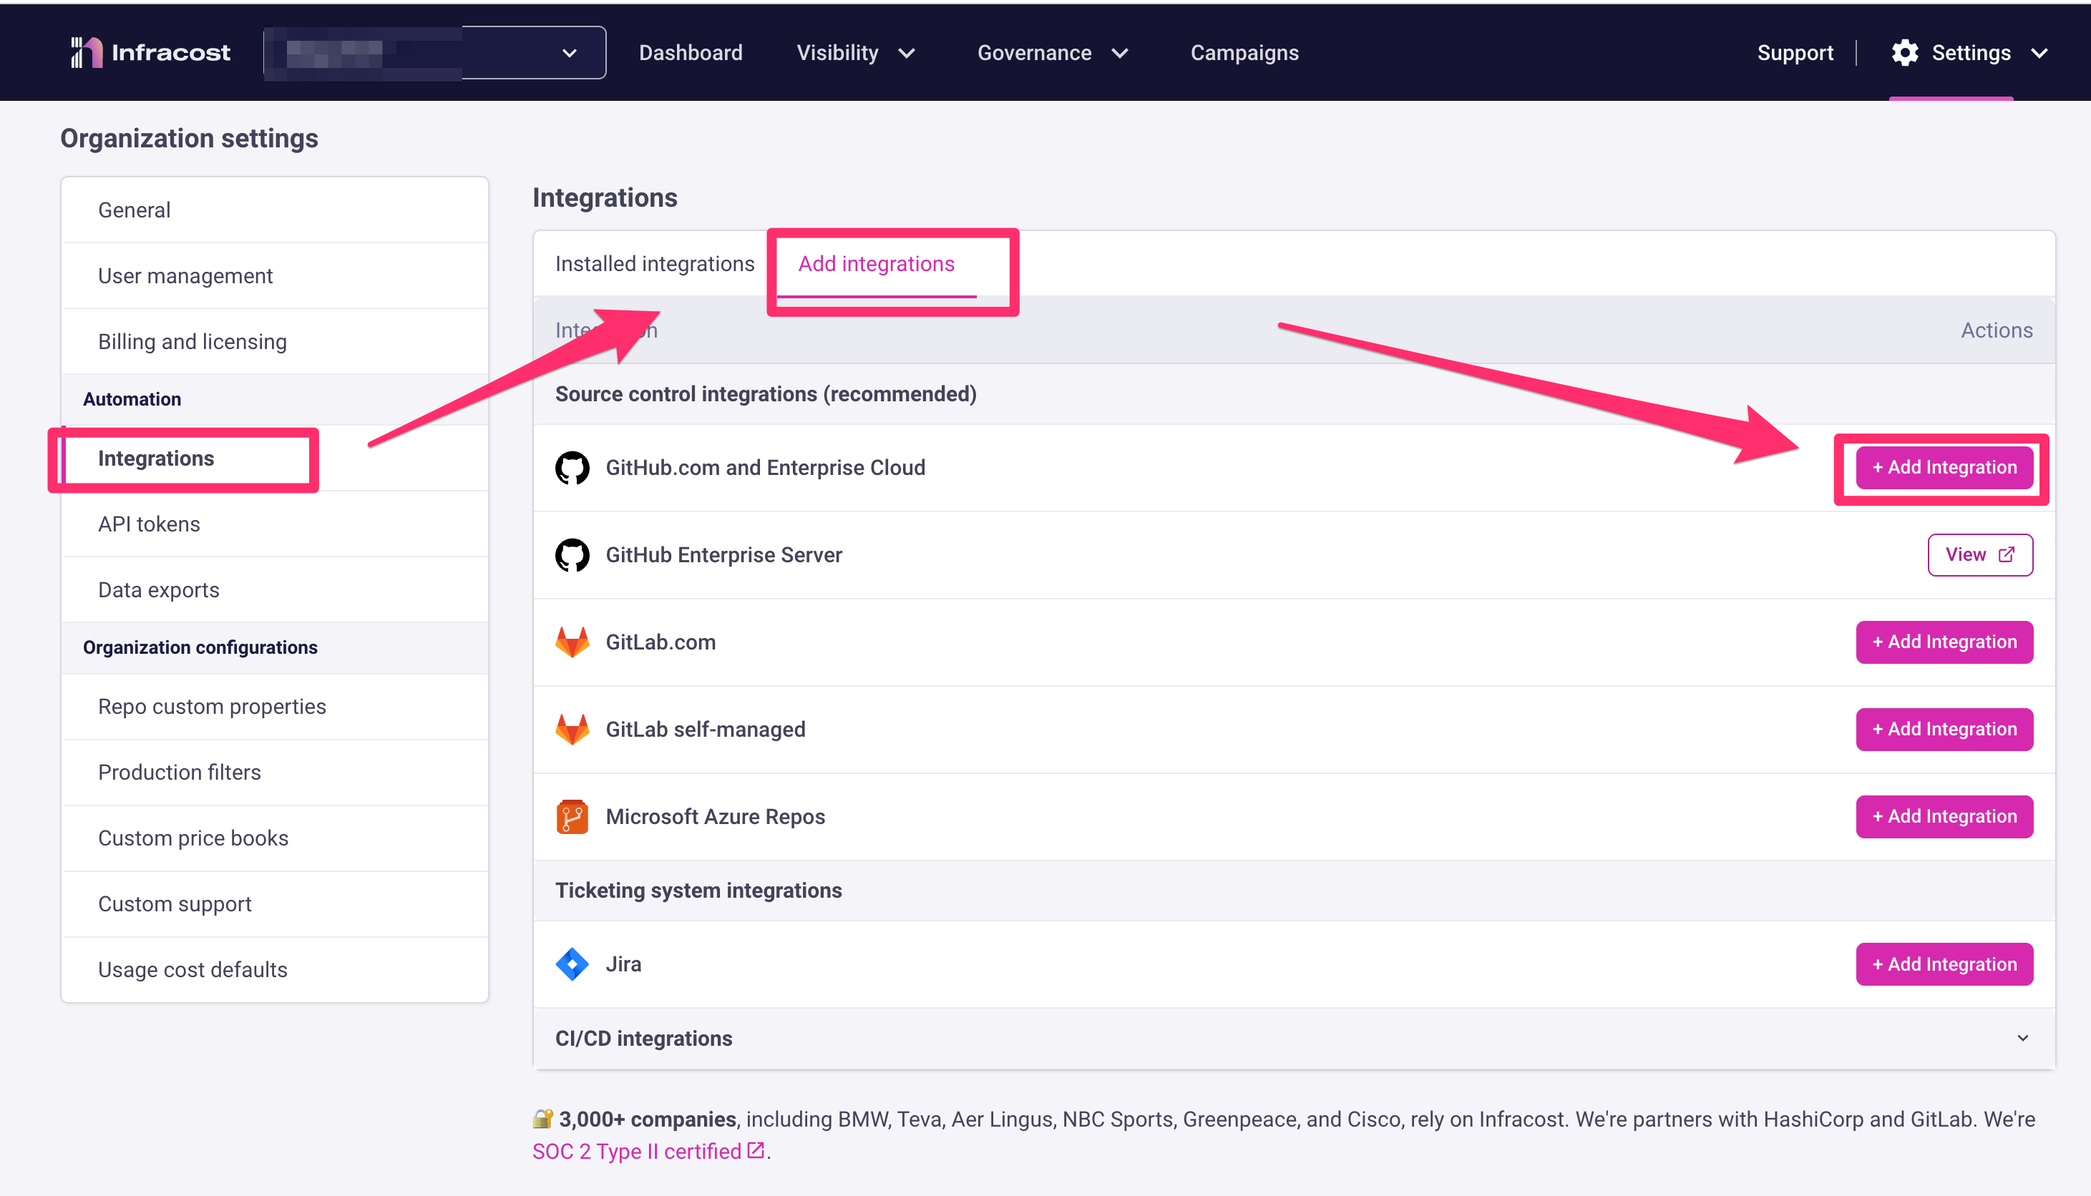The width and height of the screenshot is (2091, 1196).
Task: Add the GitHub.com and Enterprise Cloud integration
Action: [1944, 467]
